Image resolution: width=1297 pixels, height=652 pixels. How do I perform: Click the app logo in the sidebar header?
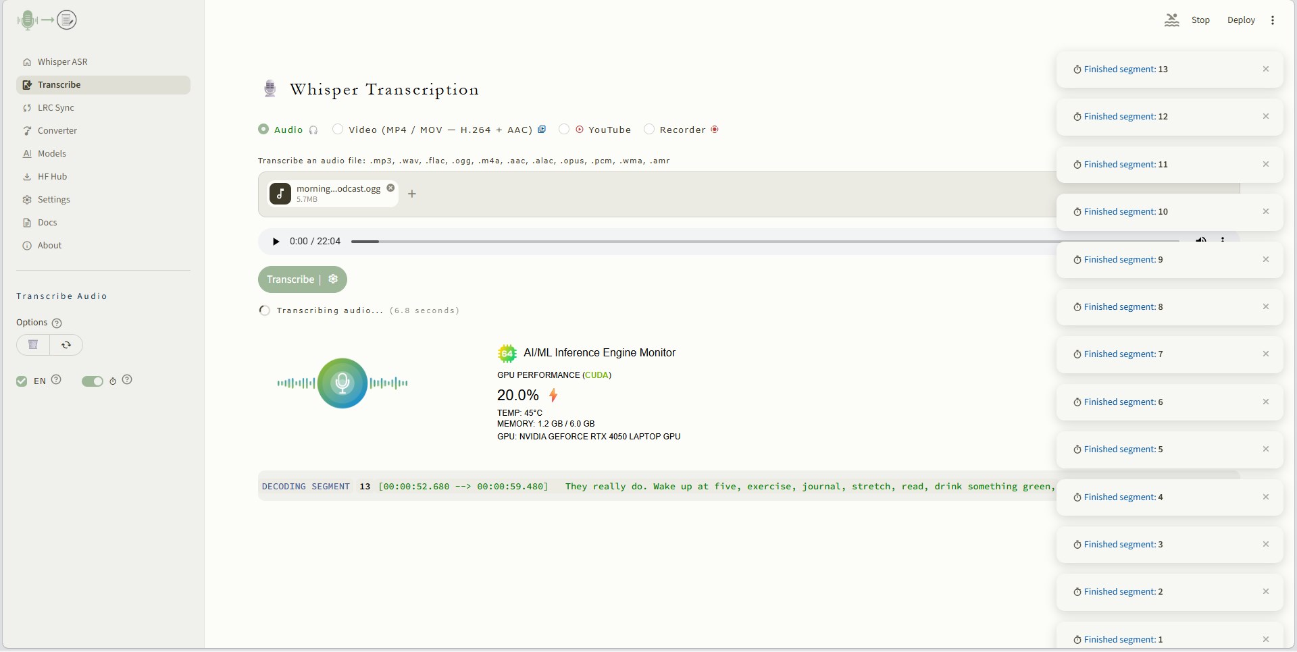tap(47, 20)
